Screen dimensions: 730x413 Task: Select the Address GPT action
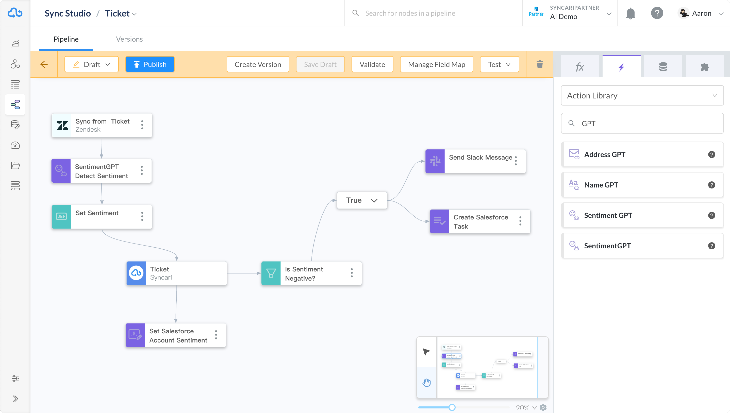[x=642, y=154]
